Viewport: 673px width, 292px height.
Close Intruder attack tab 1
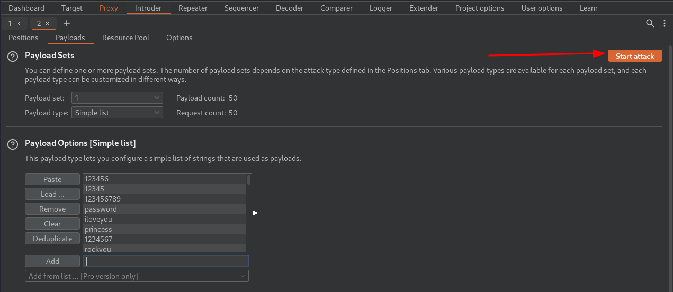pos(19,23)
